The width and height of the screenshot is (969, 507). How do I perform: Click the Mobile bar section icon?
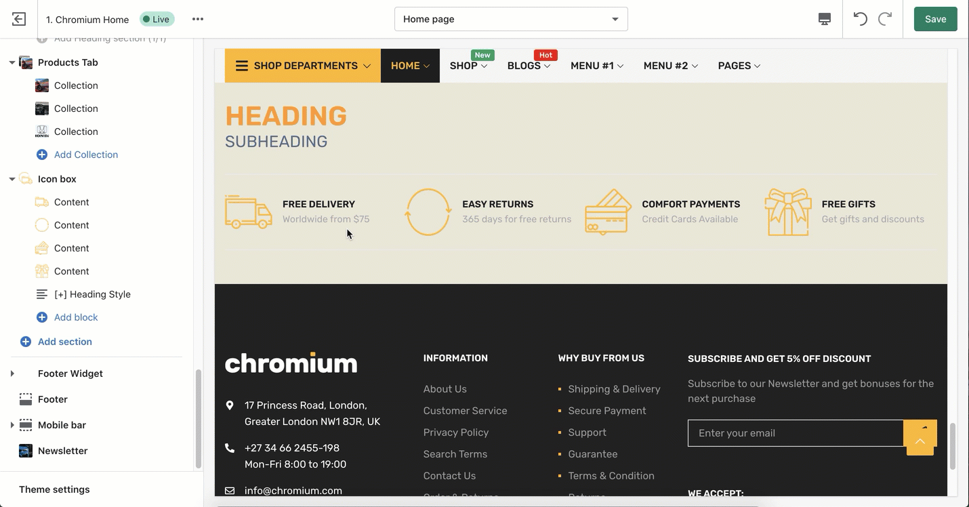[26, 425]
